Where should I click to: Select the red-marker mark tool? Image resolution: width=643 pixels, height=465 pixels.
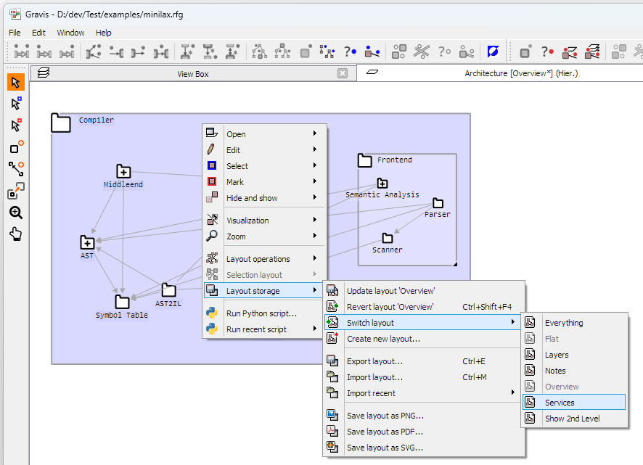click(15, 125)
